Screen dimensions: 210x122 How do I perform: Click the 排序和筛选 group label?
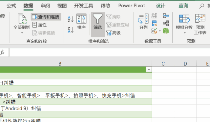tap(99, 41)
